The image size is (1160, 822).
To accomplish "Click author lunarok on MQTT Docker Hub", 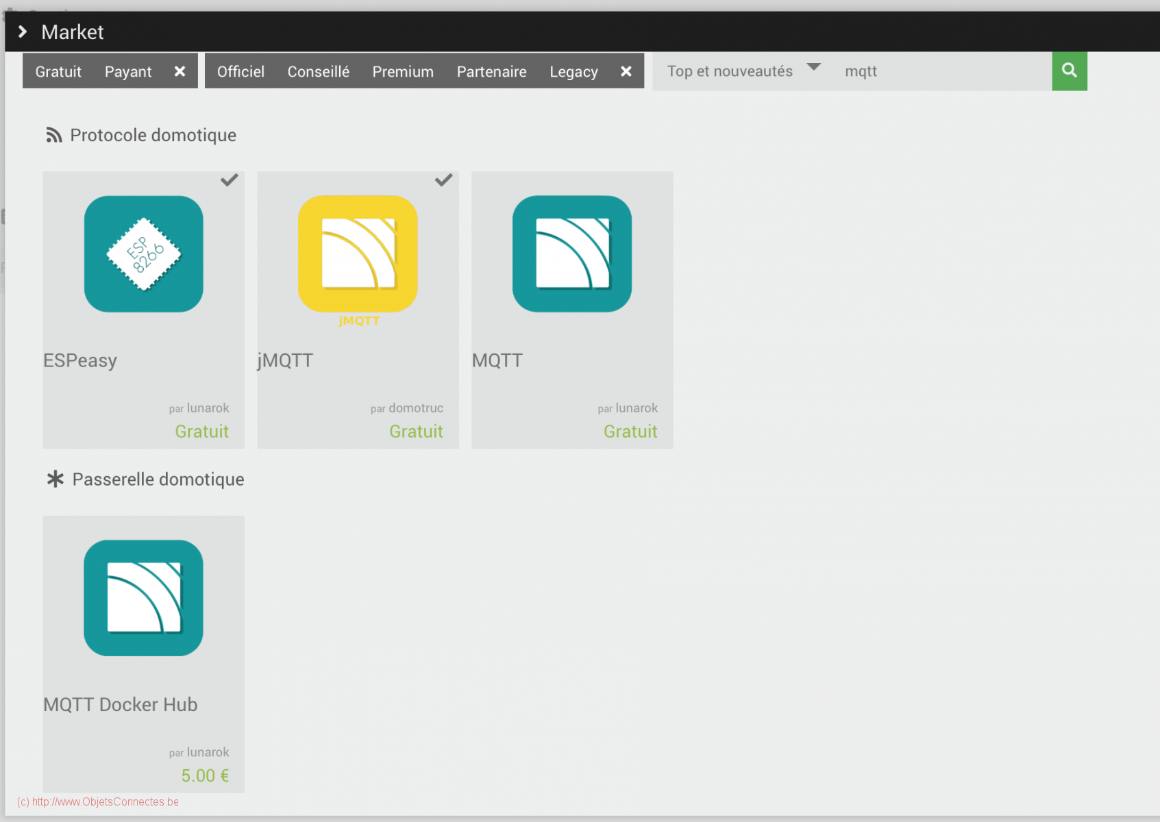I will [x=208, y=751].
